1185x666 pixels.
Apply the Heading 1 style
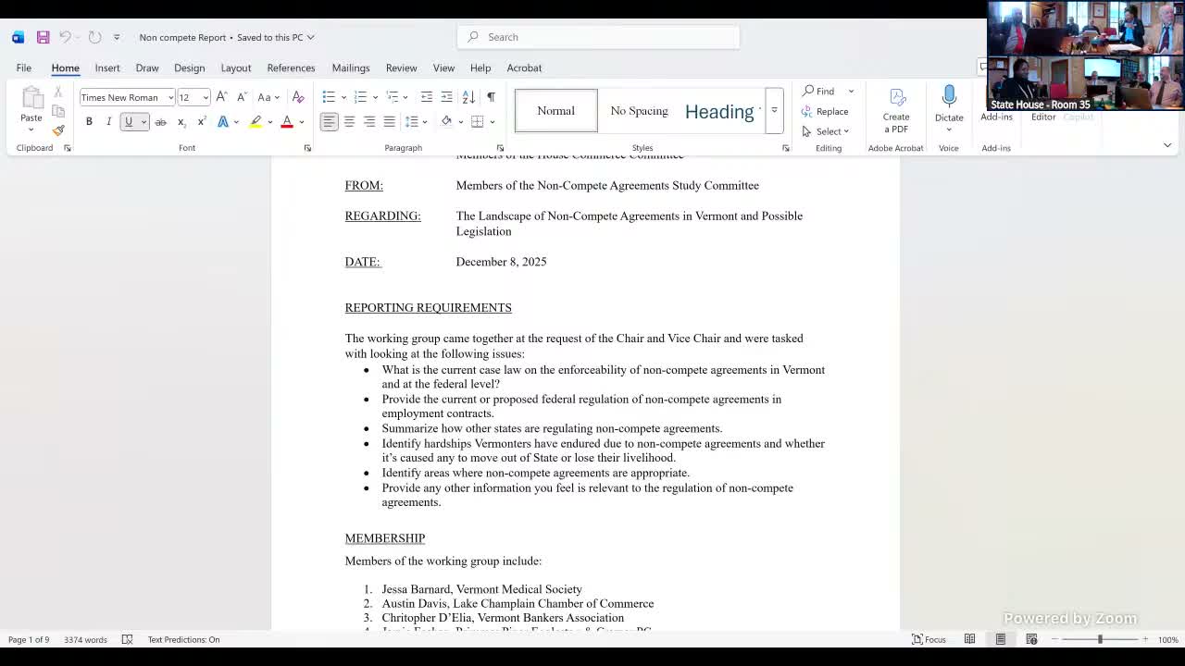coord(722,111)
